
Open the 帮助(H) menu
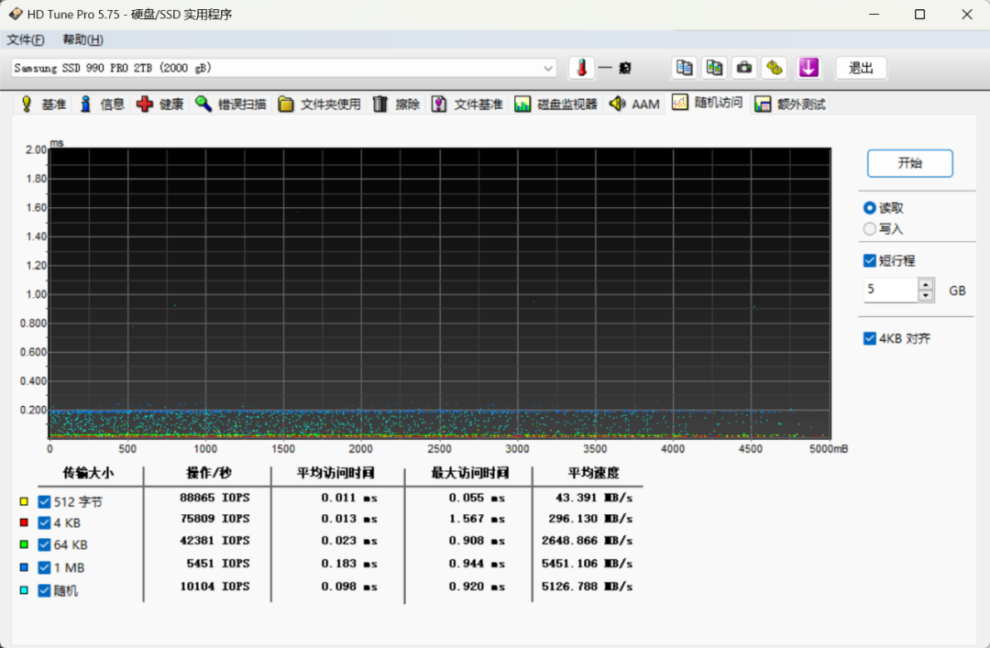click(x=82, y=40)
